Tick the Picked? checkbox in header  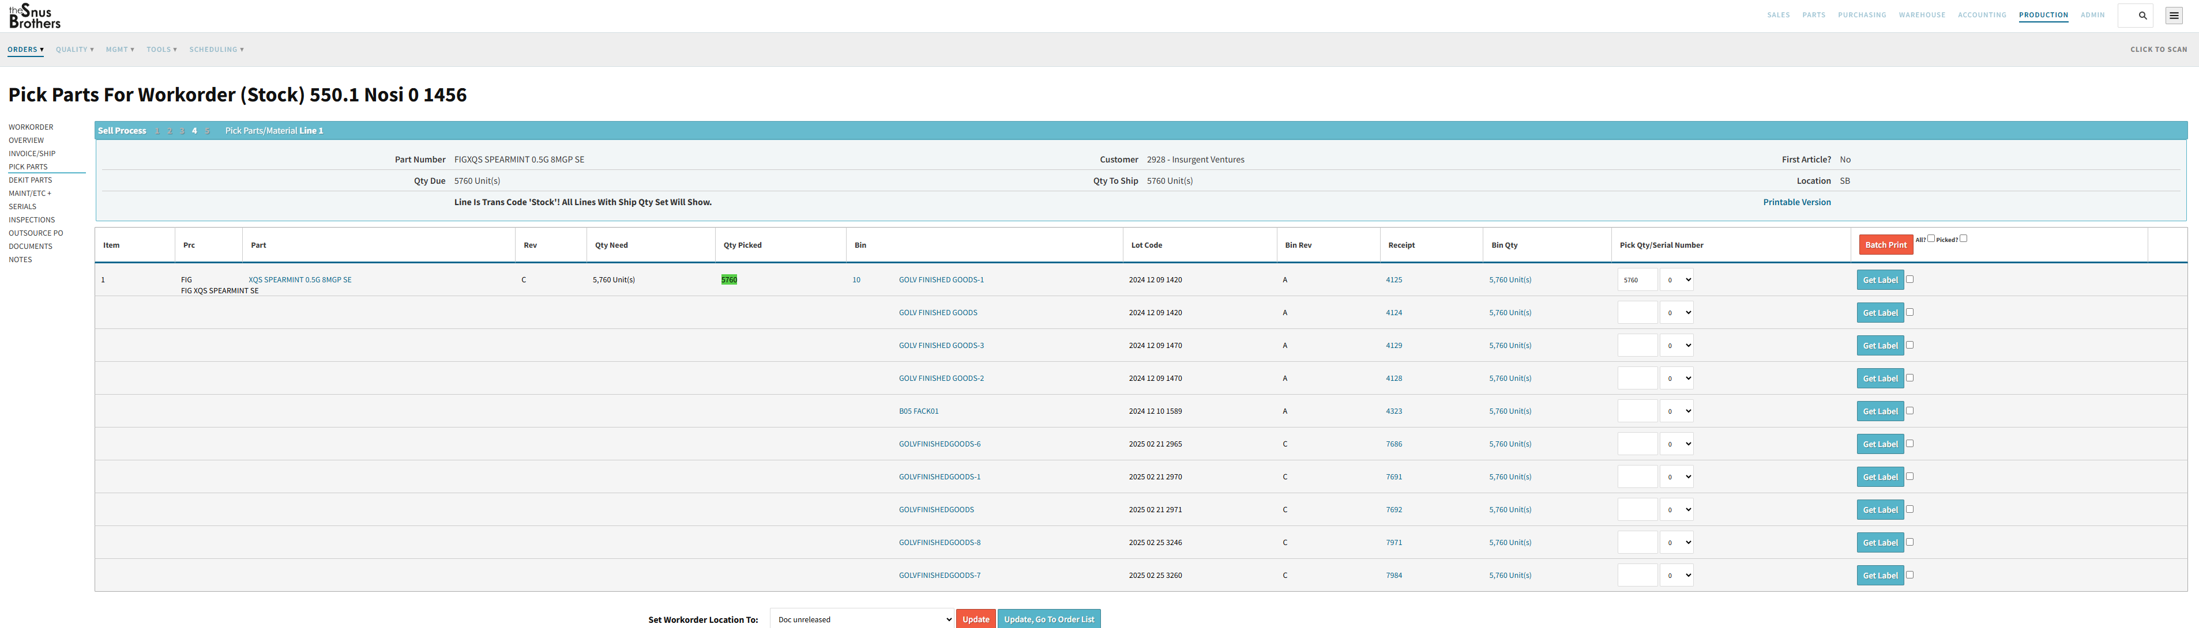click(x=1963, y=239)
